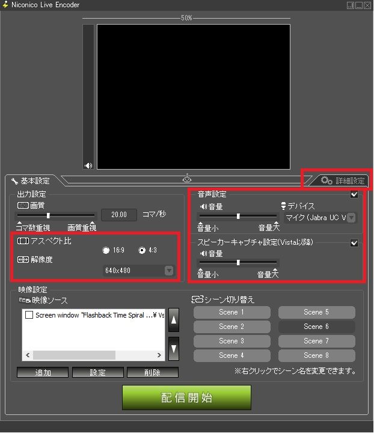Viewport: 374px width, 433px height.
Task: Select the Screen window "Flashback Time Spiral" source
Action: click(x=100, y=315)
